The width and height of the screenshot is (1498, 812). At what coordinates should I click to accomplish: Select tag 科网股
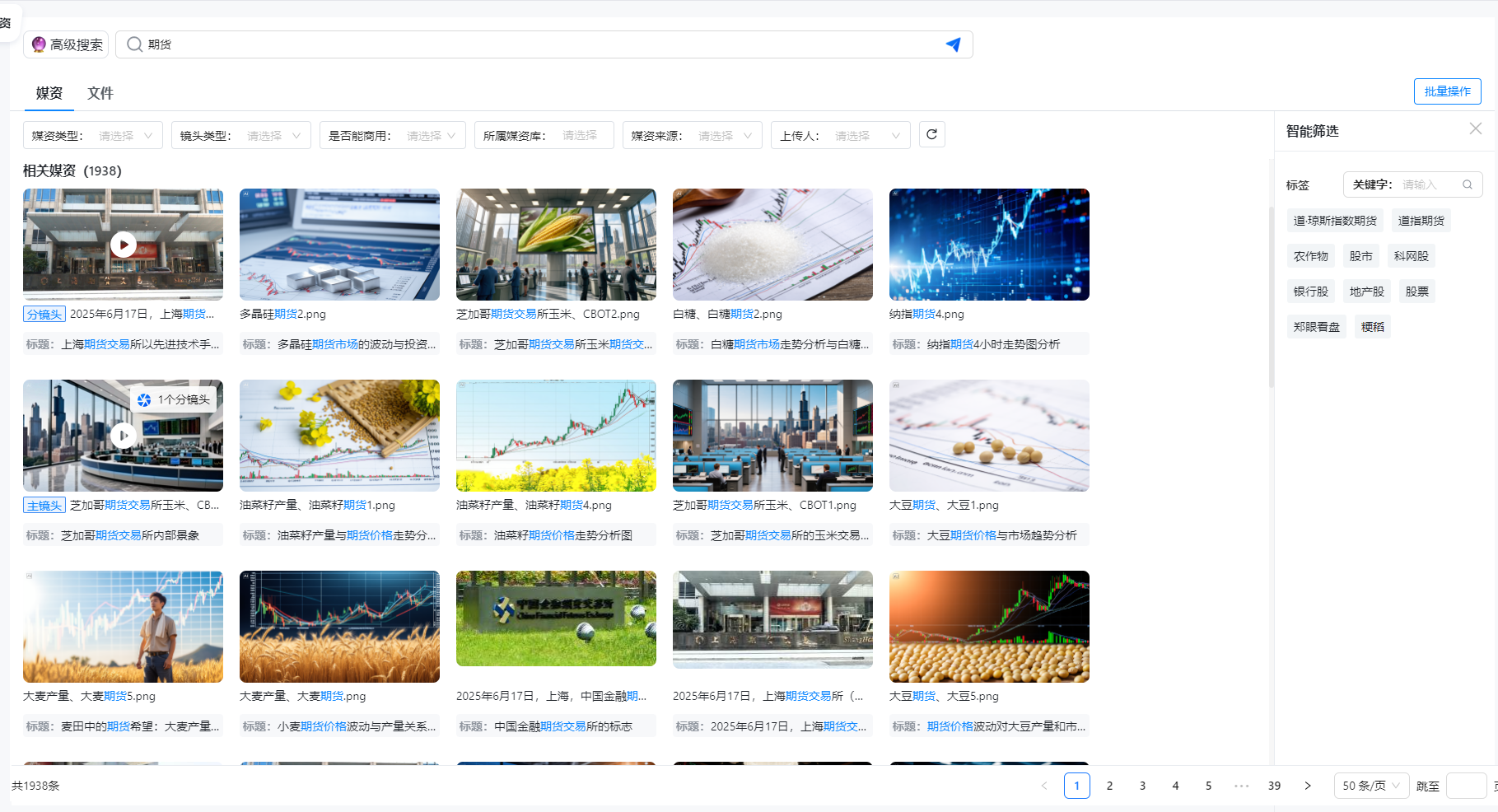[1412, 256]
